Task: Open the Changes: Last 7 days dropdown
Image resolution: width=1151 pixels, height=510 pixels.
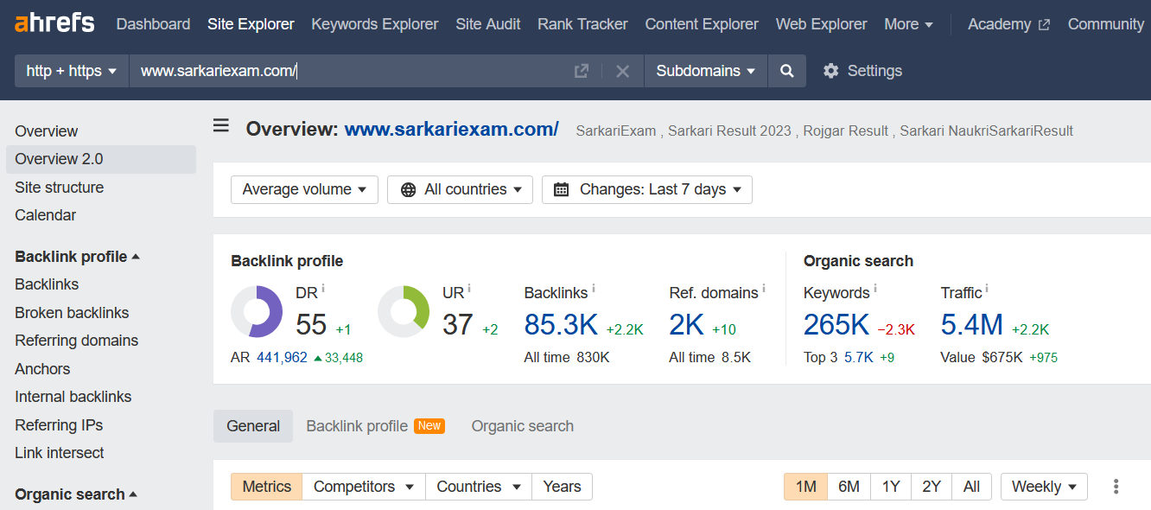Action: coord(646,189)
